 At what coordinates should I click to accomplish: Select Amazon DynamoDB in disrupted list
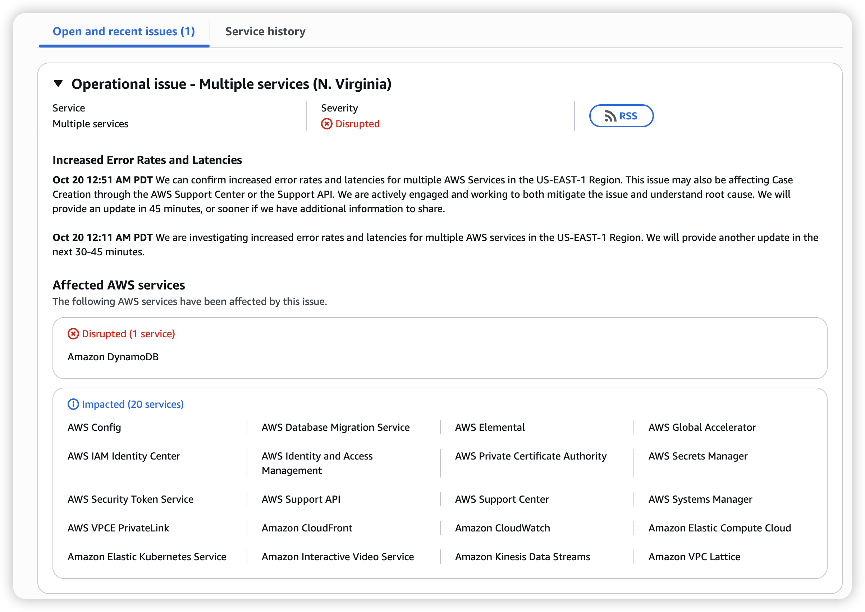(113, 357)
